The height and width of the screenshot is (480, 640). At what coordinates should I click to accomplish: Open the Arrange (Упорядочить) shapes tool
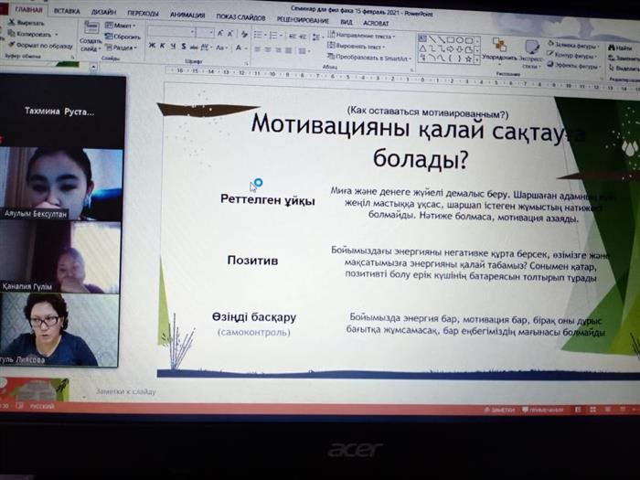[499, 49]
